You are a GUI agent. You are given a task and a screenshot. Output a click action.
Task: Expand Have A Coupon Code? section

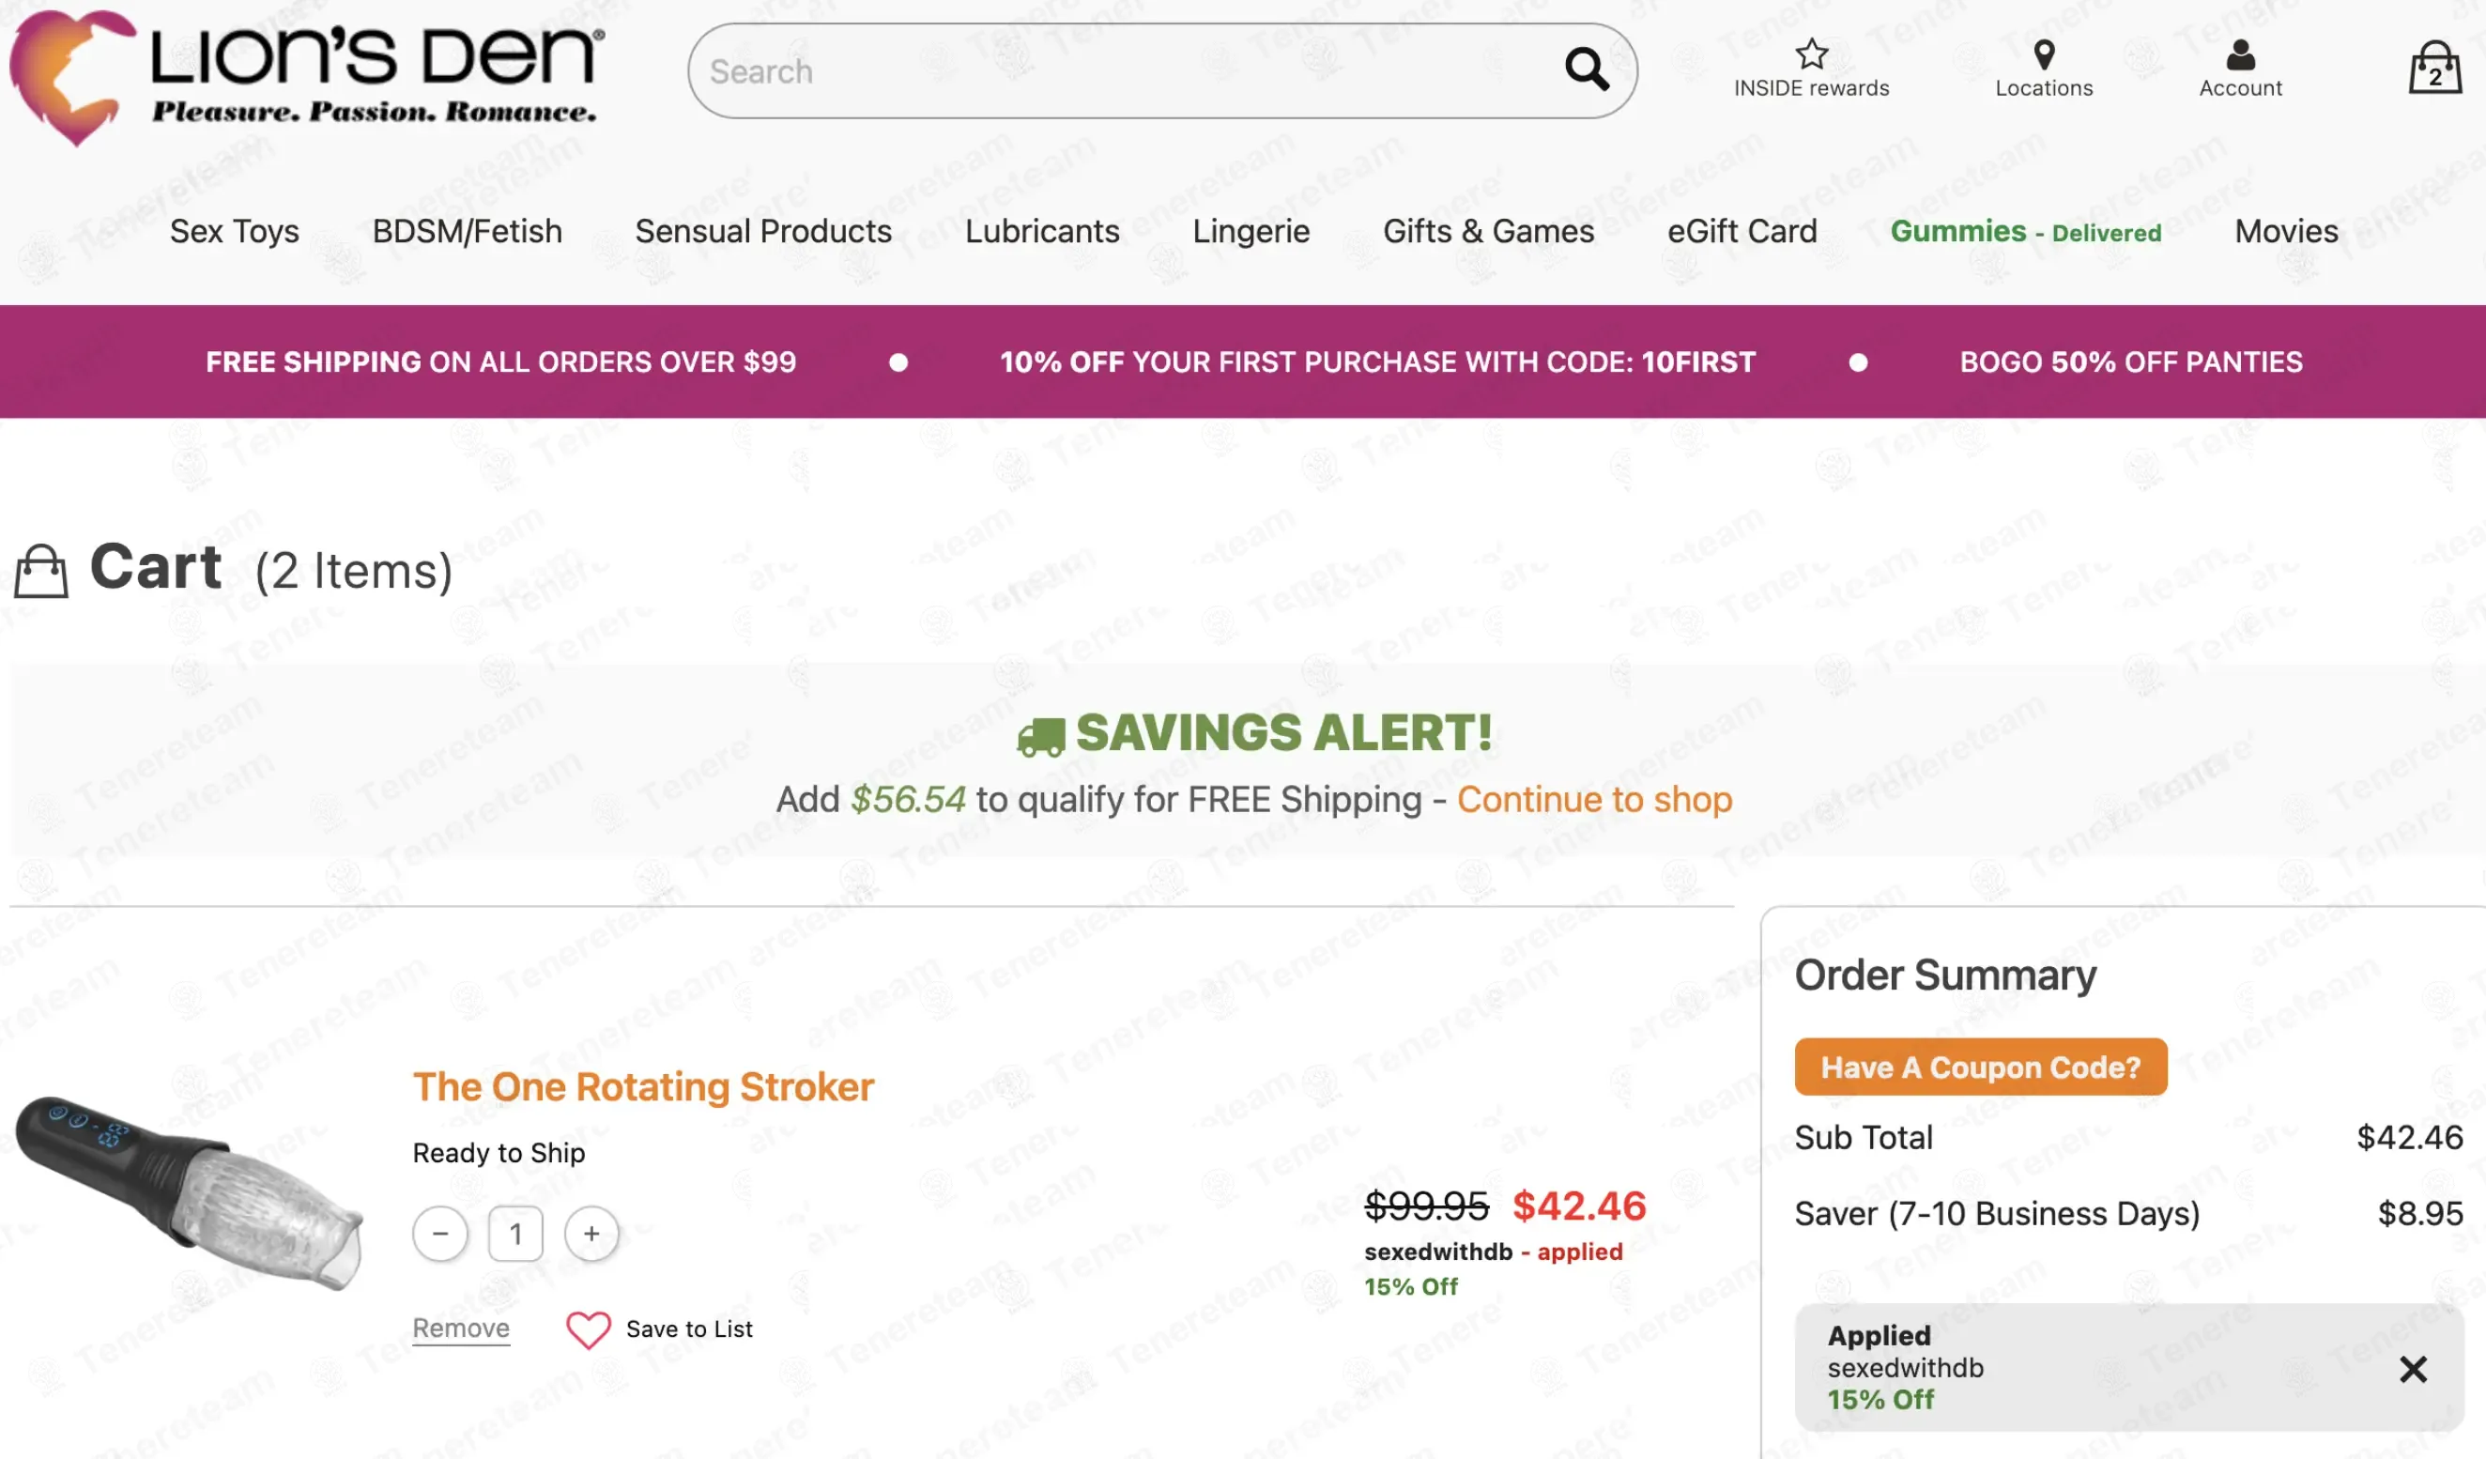click(x=1980, y=1067)
